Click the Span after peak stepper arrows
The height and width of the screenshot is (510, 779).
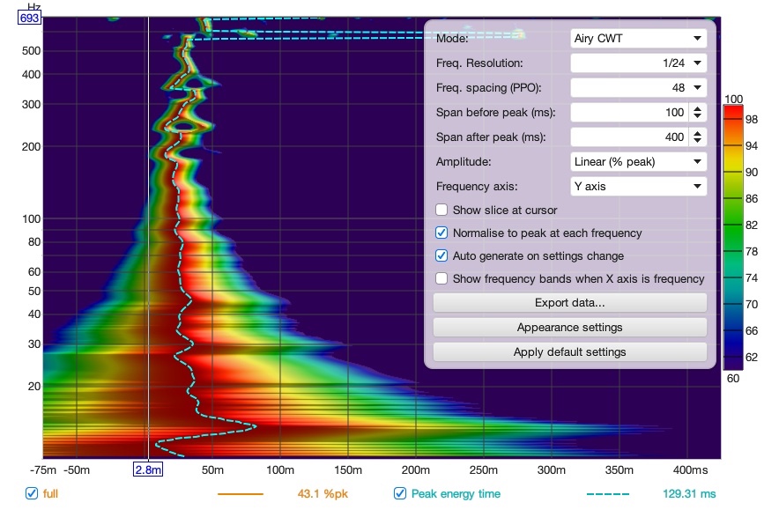(x=698, y=137)
